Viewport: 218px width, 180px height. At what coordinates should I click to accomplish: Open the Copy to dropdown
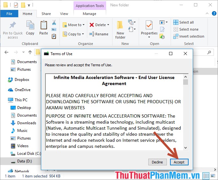coord(73,34)
